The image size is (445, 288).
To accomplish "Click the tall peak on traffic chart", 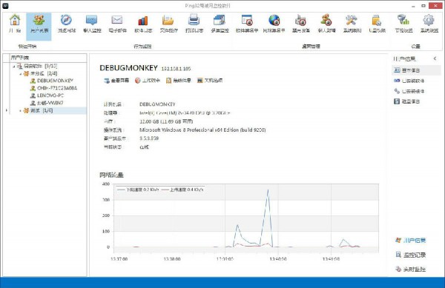I will 268,190.
